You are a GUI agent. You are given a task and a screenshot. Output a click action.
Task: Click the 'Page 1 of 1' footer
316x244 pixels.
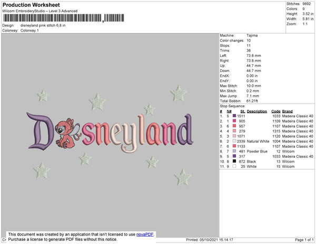click(304, 240)
